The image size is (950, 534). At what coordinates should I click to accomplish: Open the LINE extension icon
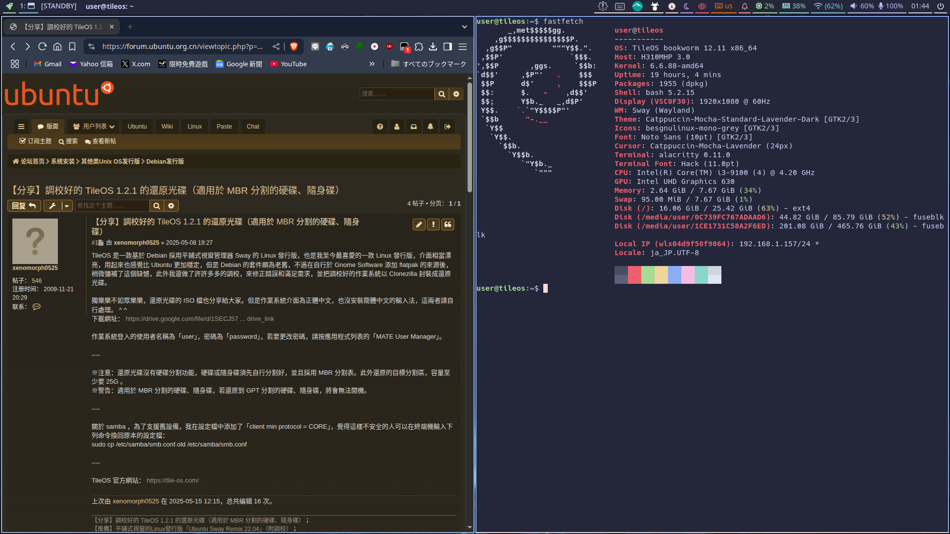point(315,46)
